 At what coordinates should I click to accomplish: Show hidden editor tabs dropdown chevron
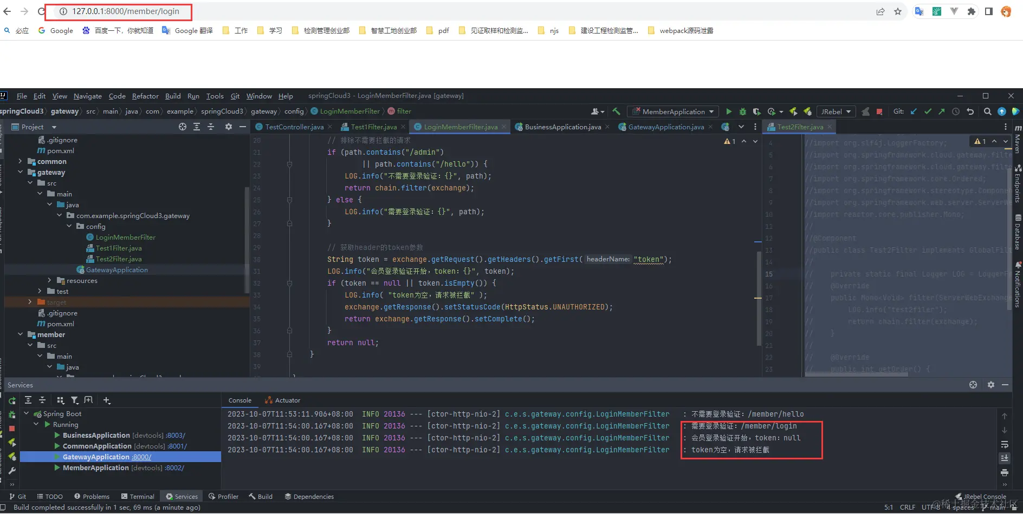point(741,127)
